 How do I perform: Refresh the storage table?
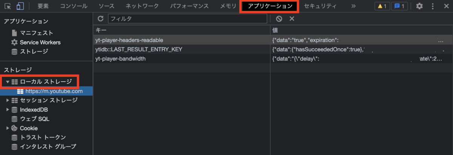click(100, 18)
